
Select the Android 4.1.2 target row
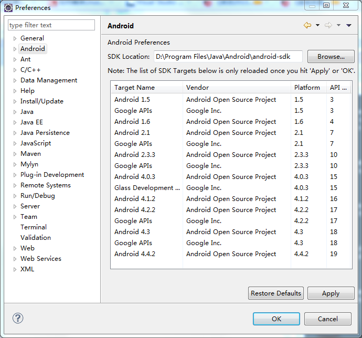click(231, 199)
